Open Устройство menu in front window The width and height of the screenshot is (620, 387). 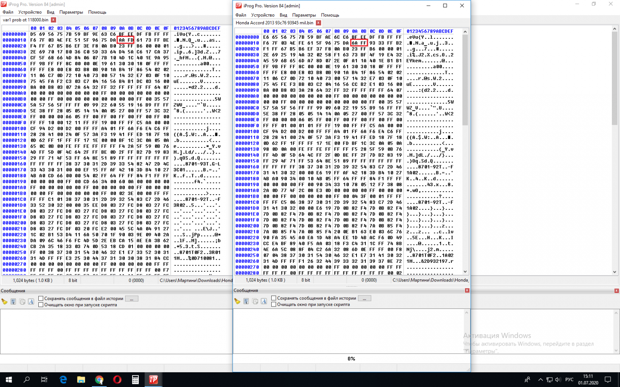coord(263,15)
